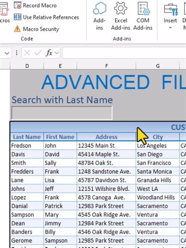Click the Last Name column header
Screen dimensions: 186x248
click(27, 137)
